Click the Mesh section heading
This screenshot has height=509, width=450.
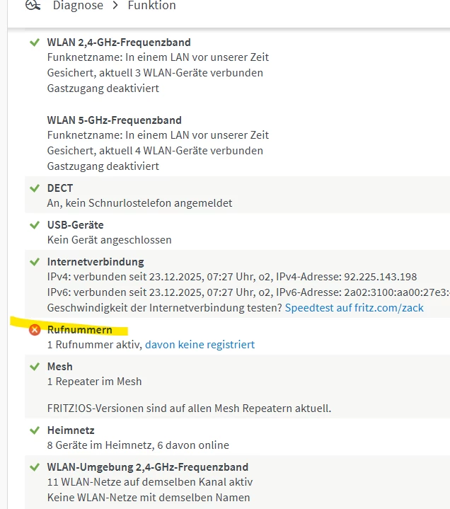click(x=60, y=367)
